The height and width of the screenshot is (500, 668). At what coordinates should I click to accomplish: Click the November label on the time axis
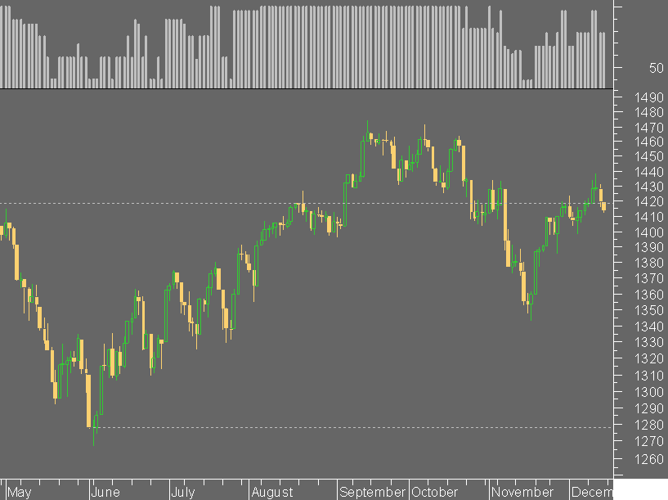coord(522,493)
